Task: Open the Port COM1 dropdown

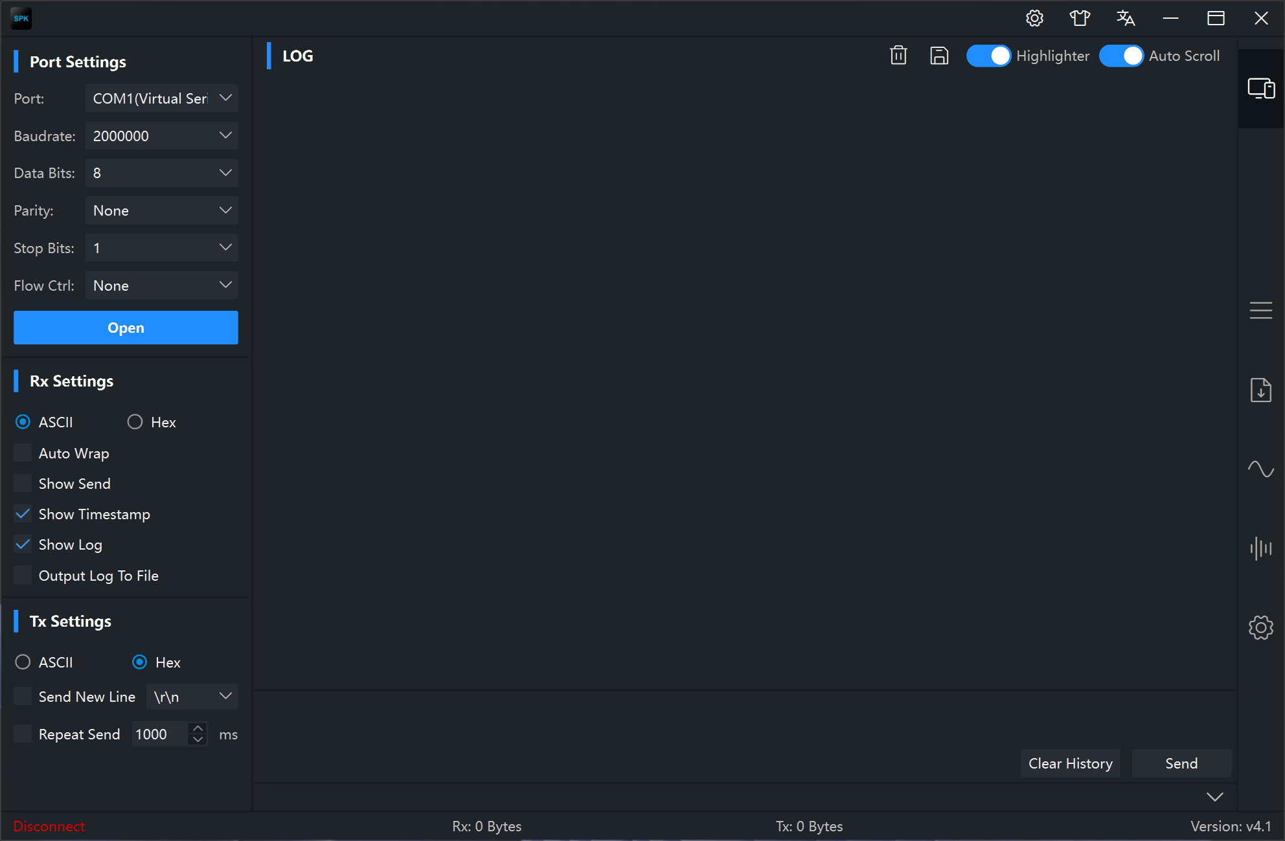Action: (162, 98)
